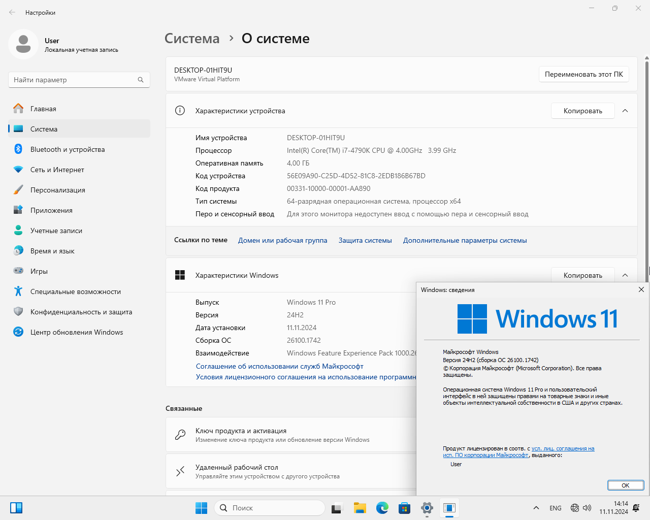Show hidden tray icons chevron
The image size is (650, 520).
click(x=536, y=508)
